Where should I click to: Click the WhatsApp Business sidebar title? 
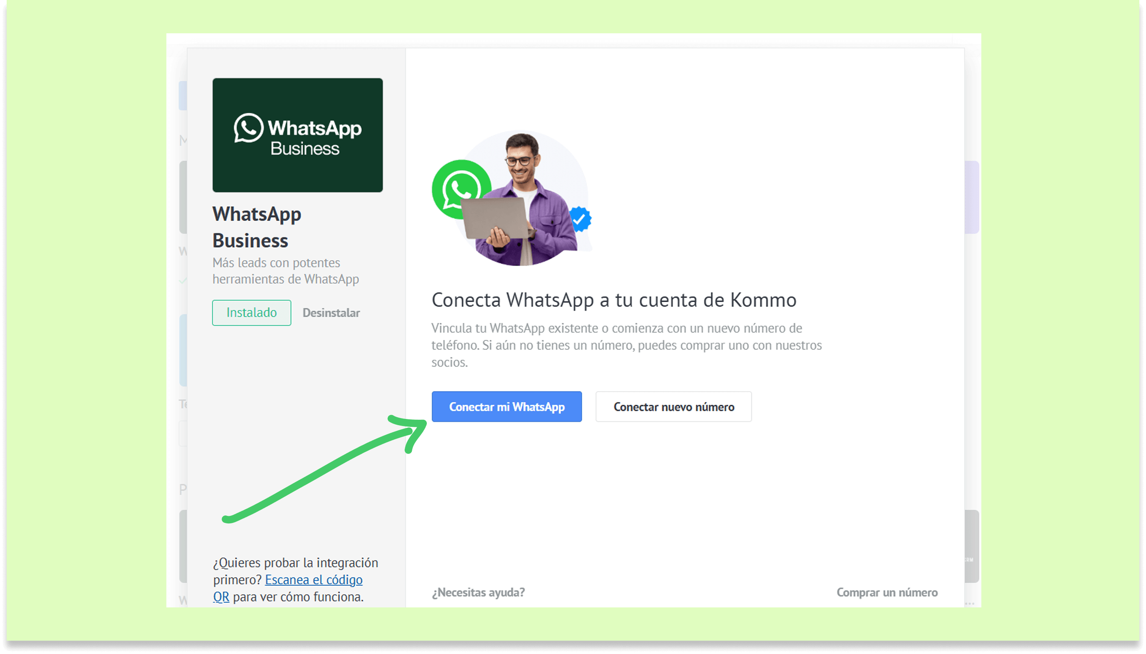coord(257,227)
